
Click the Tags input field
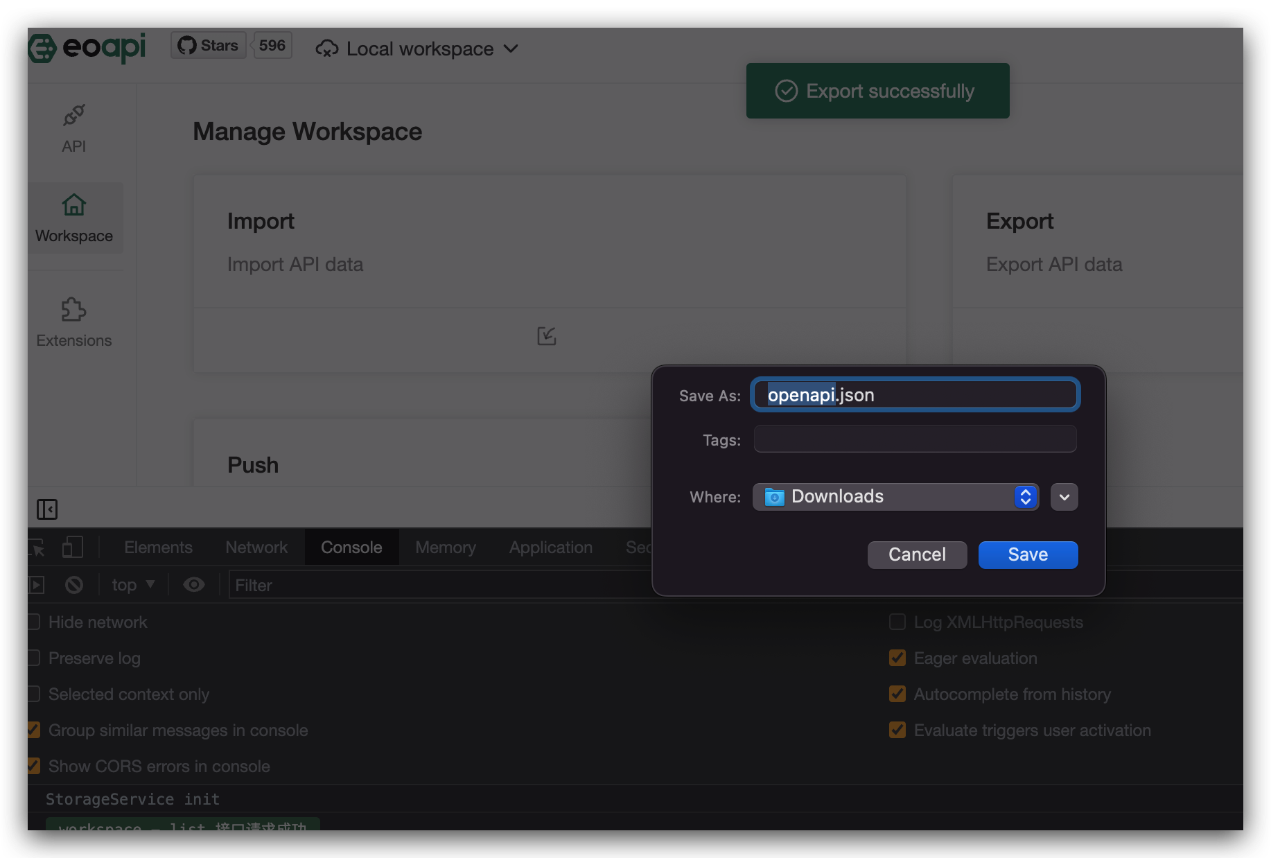click(x=915, y=439)
